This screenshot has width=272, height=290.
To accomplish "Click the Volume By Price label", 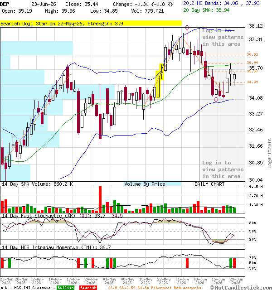I will [x=145, y=184].
